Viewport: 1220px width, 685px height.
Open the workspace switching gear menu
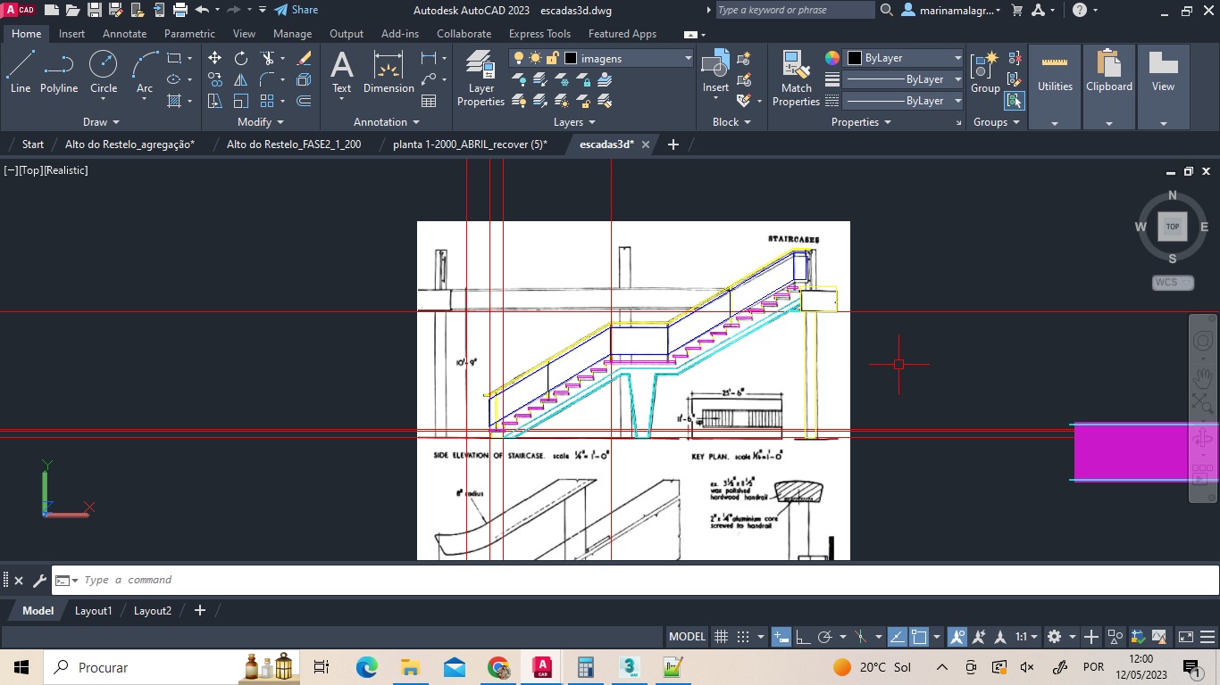pyautogui.click(x=1059, y=637)
